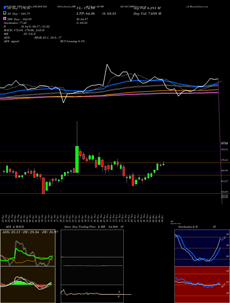Image resolution: width=230 pixels, height=303 pixels.
Task: Click the 161.27 price axis label
Action: point(224,181)
